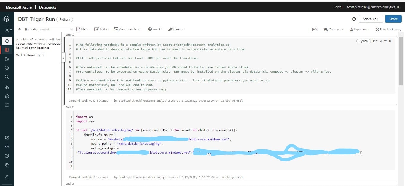The width and height of the screenshot is (405, 186).
Task: Click the Databricks logo icon in the sidebar
Action: tap(7, 19)
